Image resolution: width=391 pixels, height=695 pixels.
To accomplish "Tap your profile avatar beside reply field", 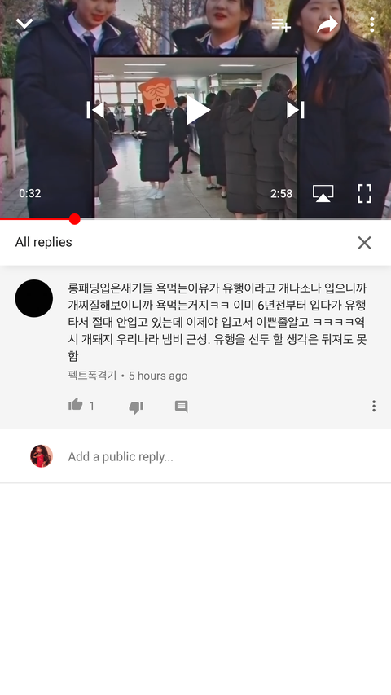I will click(42, 456).
